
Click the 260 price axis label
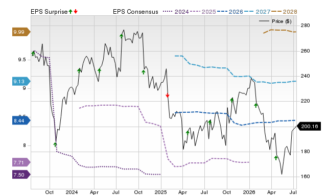point(306,51)
